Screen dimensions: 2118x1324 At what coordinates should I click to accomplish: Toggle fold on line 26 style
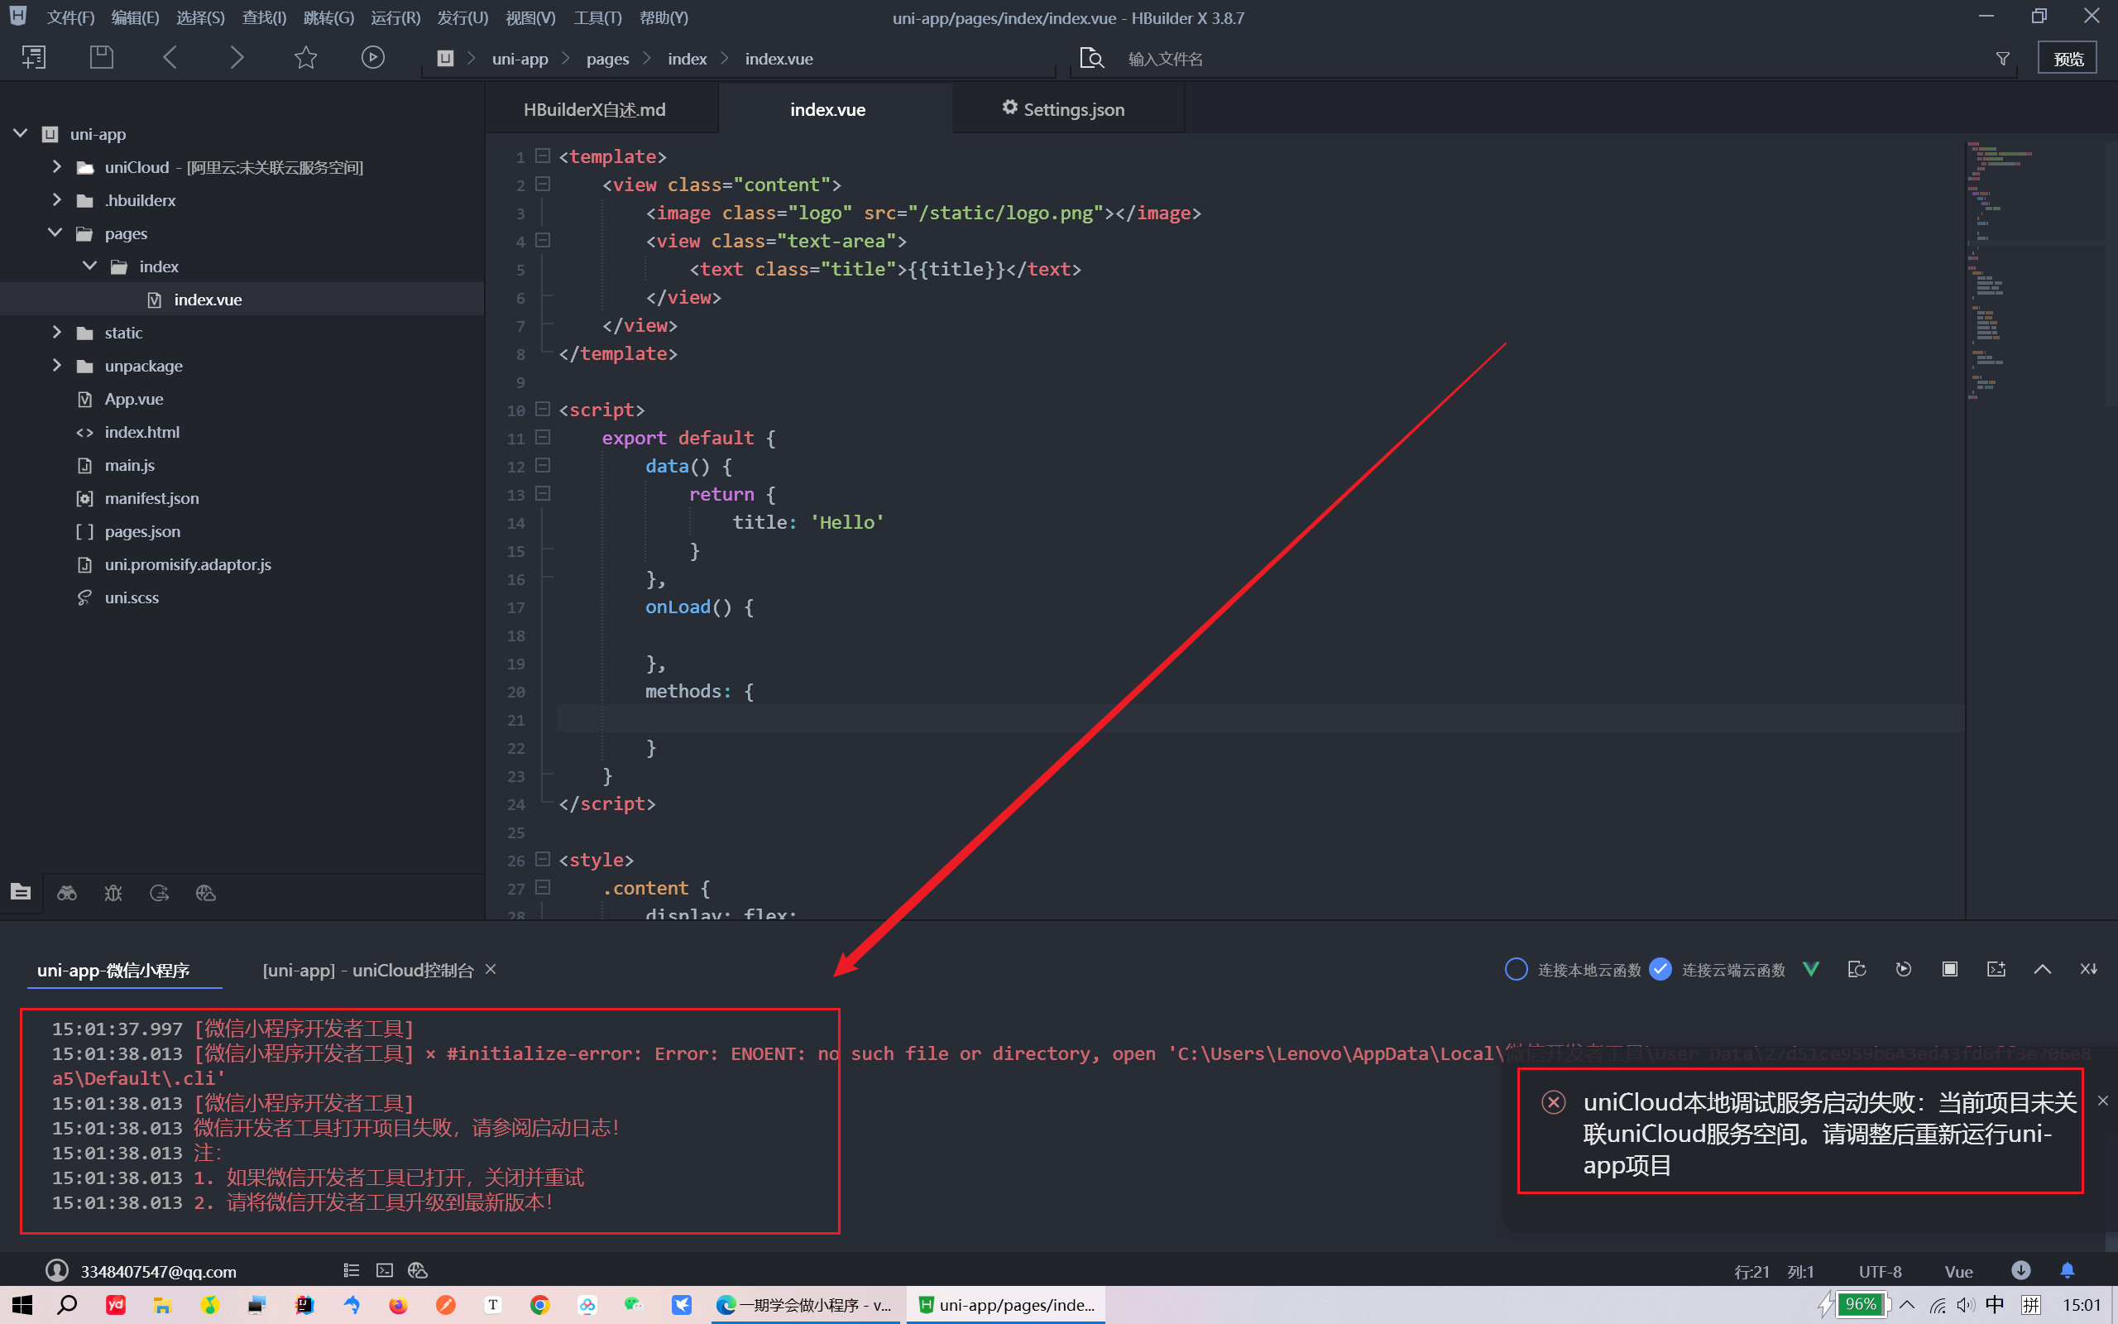click(x=543, y=859)
